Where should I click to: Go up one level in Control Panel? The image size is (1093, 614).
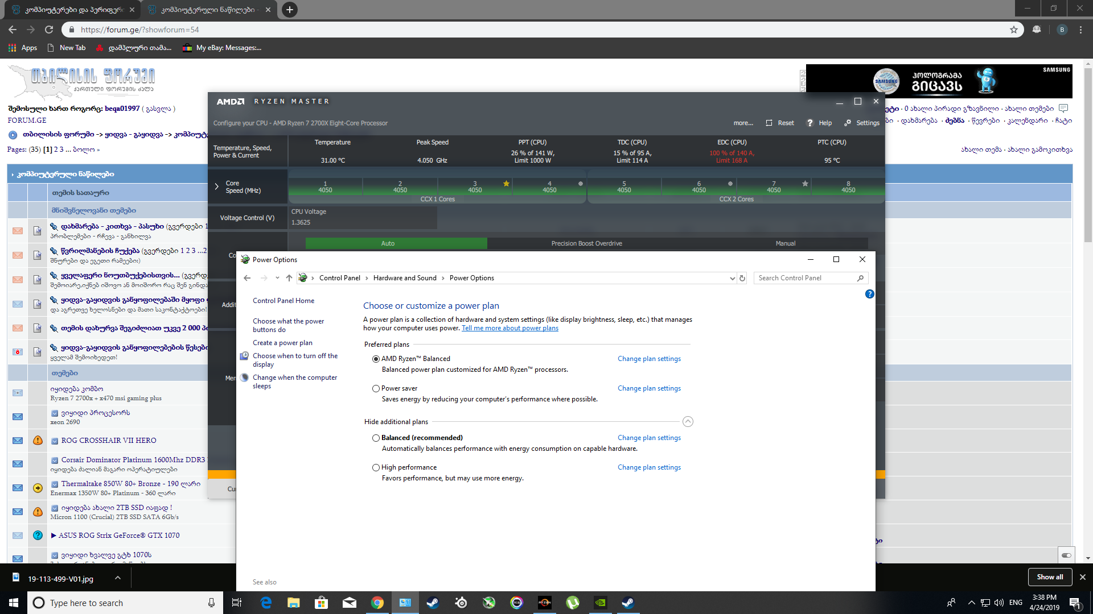point(289,278)
